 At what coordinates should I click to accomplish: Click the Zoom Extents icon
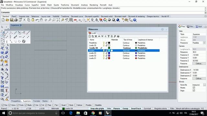pyautogui.click(x=58, y=20)
